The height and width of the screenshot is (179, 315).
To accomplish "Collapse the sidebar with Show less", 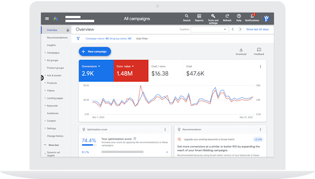I will pyautogui.click(x=51, y=145).
